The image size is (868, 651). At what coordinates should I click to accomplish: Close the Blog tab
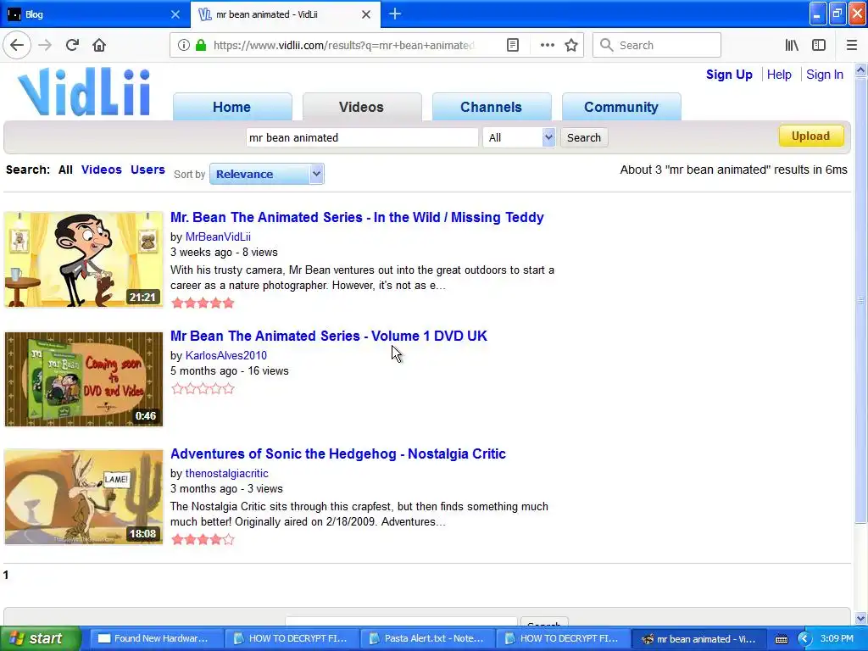pos(175,14)
